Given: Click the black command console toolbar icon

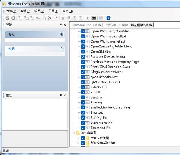Looking at the screenshot, I should 94,18.
